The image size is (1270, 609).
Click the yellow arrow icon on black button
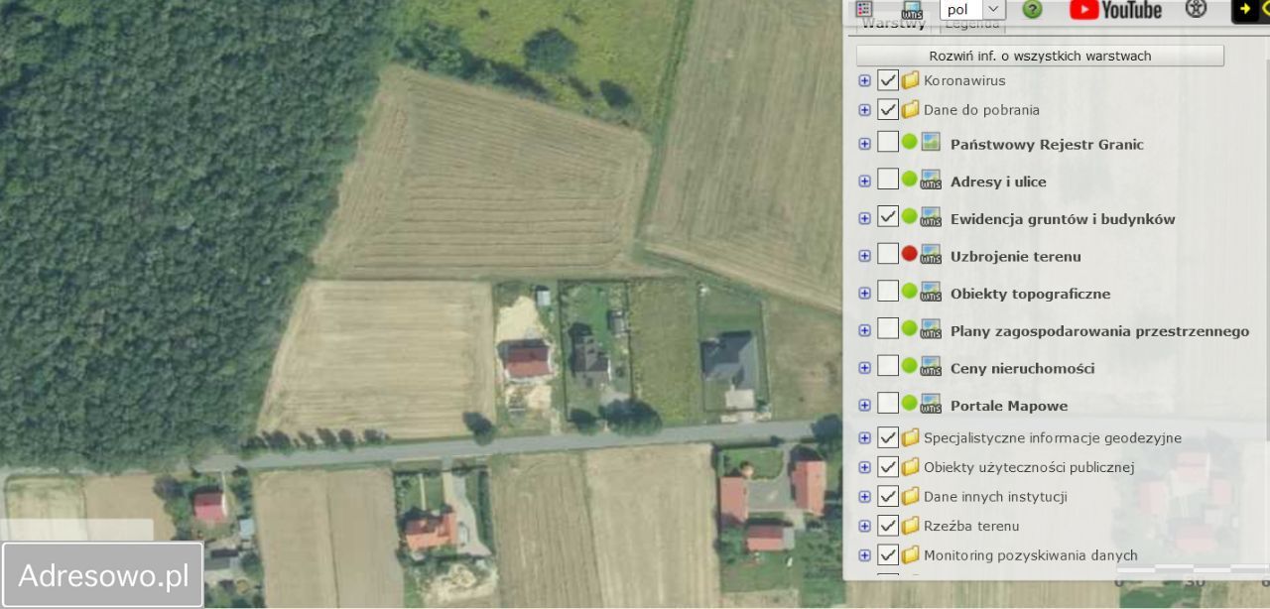tap(1246, 9)
